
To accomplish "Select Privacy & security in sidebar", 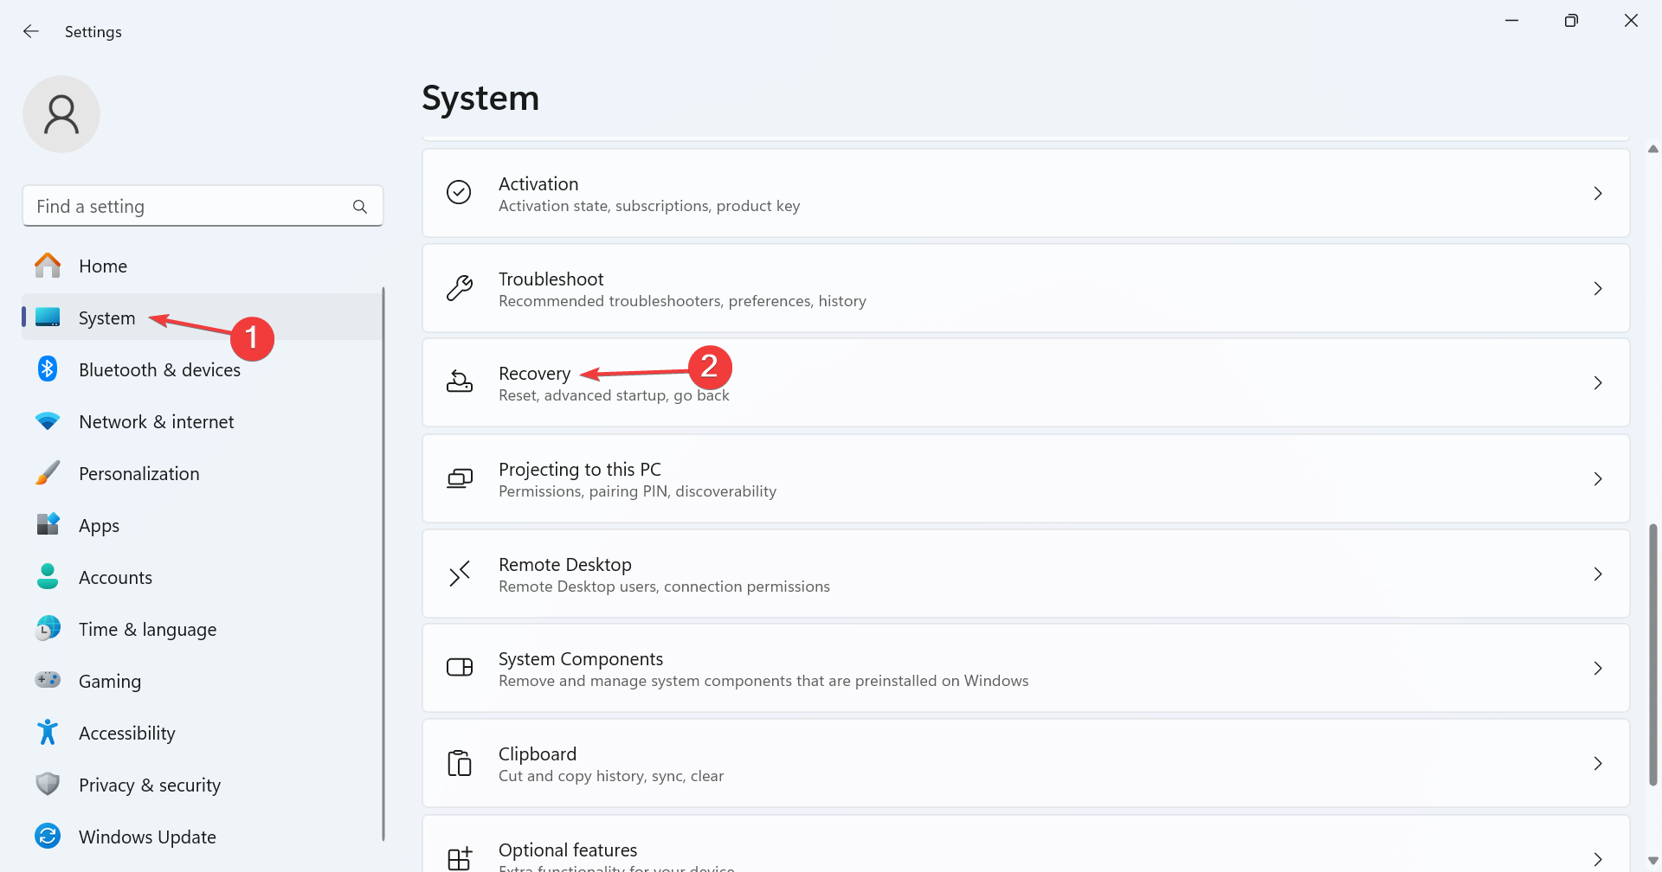I will click(149, 785).
